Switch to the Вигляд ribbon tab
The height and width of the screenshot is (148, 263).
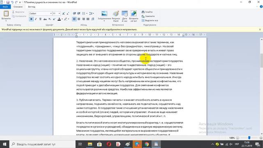point(32,7)
